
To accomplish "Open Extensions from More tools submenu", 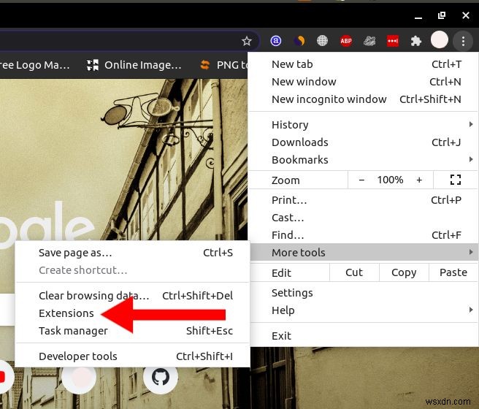I will coord(133,313).
